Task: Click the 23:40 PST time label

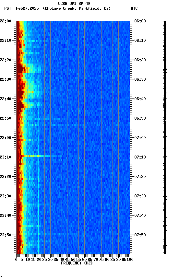Action: tap(6, 216)
